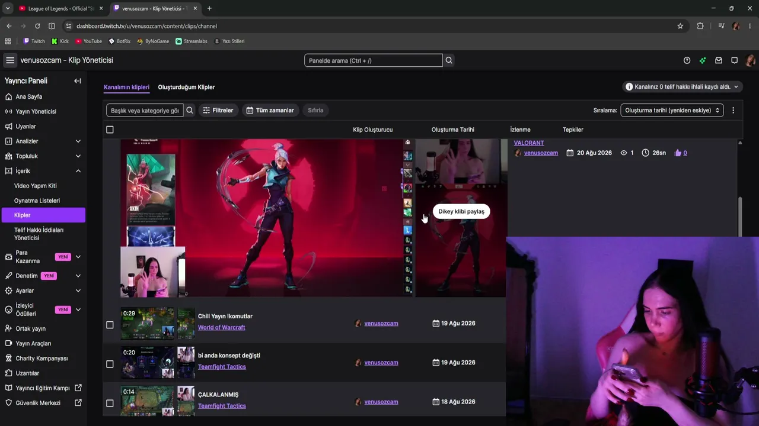759x426 pixels.
Task: Open a new browser tab
Action: 209,8
